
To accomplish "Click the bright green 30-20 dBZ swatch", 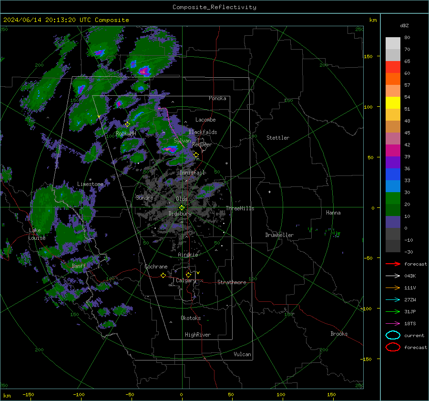I will [x=393, y=198].
